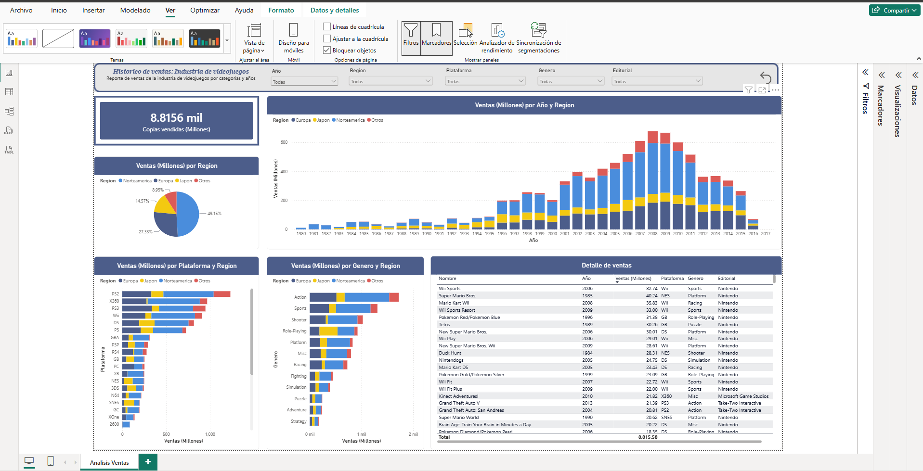Toggle the Marcadores pane button
Screen dimensions: 923x471
click(x=437, y=38)
